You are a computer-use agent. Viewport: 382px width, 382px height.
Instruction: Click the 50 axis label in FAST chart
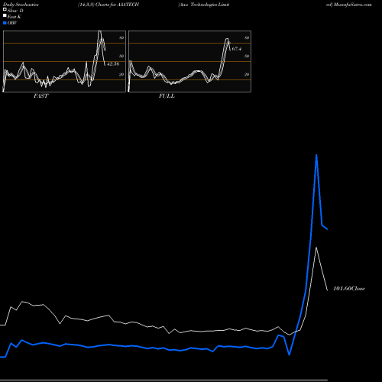pyautogui.click(x=121, y=56)
